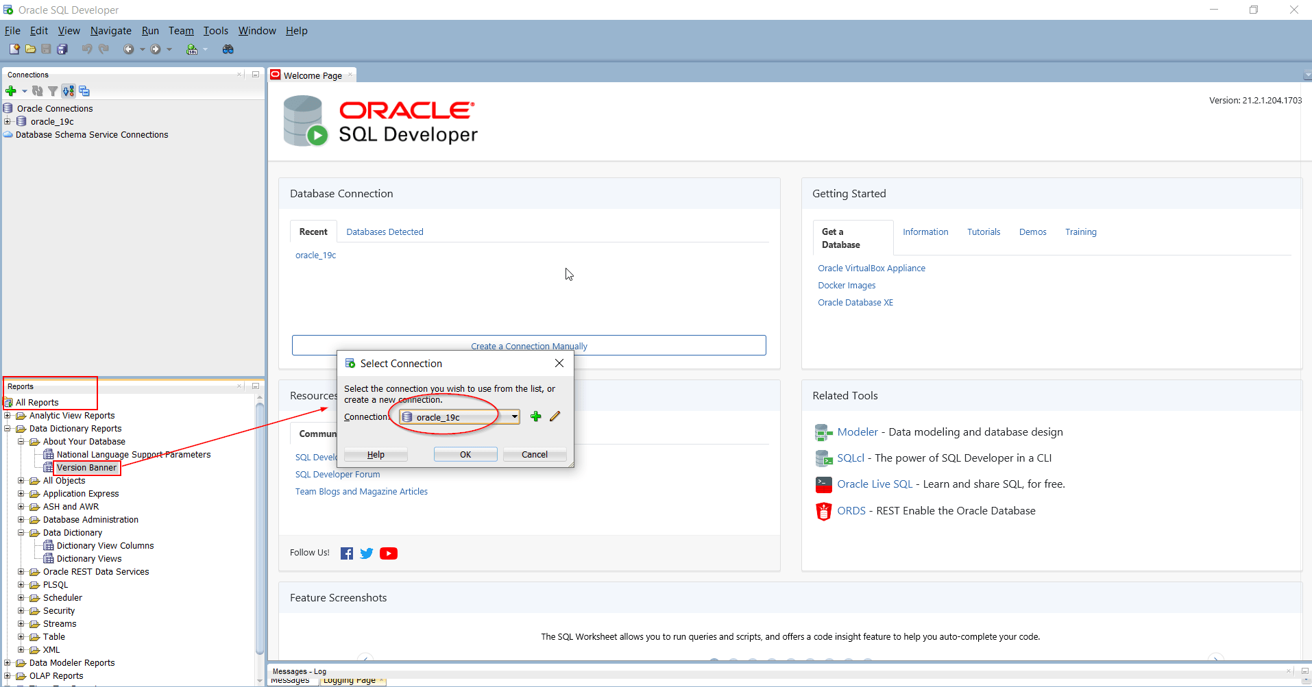Open the Connection dropdown in the dialog
Viewport: 1312px width, 687px height.
point(513,416)
